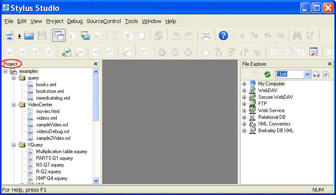The height and width of the screenshot is (195, 336).
Task: Click the Project panel scrollbar down arrow
Action: [96, 181]
